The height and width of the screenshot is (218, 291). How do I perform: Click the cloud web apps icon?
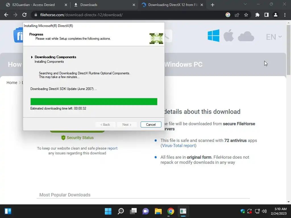click(x=246, y=36)
